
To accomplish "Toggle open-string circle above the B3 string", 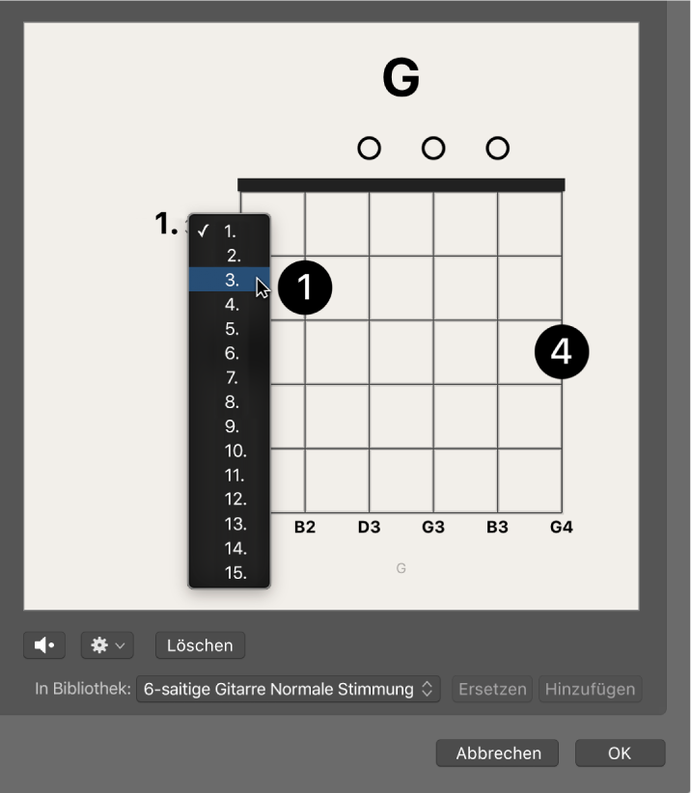I will click(497, 149).
